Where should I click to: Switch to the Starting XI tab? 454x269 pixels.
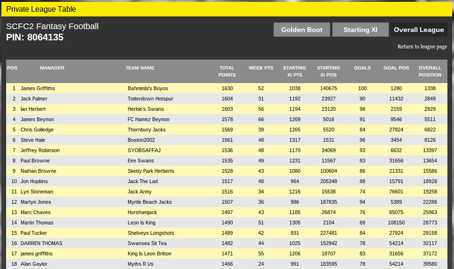tap(360, 30)
